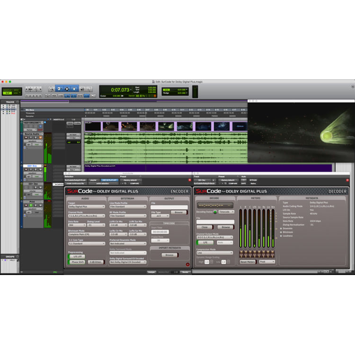
Task: Mute the DD+ Enc track
Action: (x=41, y=169)
